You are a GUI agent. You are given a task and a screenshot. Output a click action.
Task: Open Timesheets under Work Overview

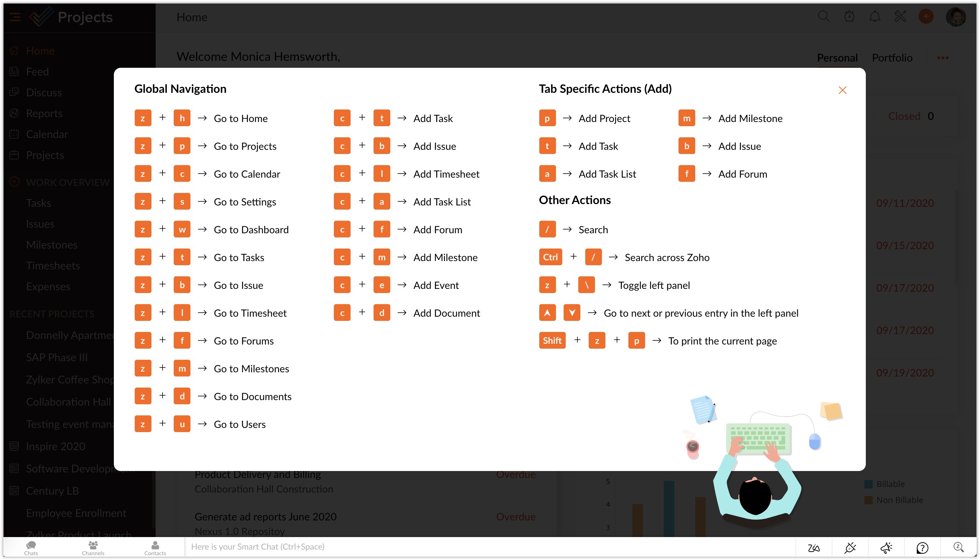53,265
